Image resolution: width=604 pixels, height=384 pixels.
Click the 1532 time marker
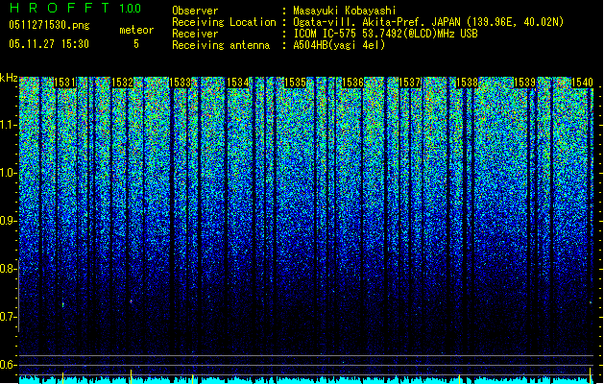(x=123, y=83)
